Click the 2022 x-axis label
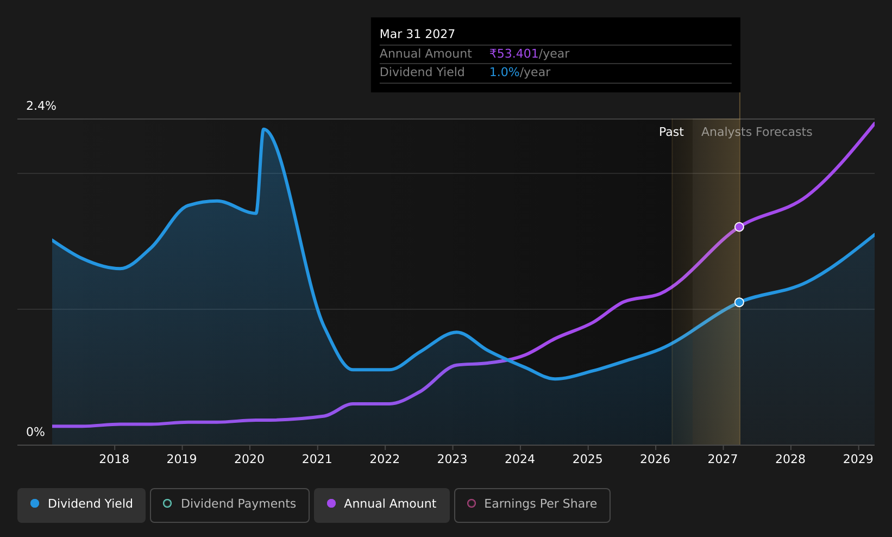 385,459
